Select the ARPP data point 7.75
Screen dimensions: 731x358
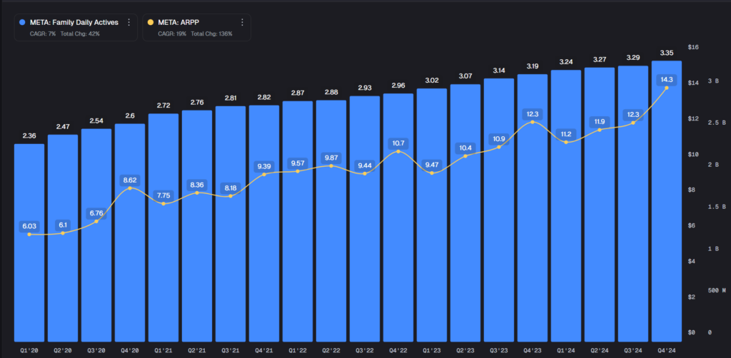(x=163, y=203)
